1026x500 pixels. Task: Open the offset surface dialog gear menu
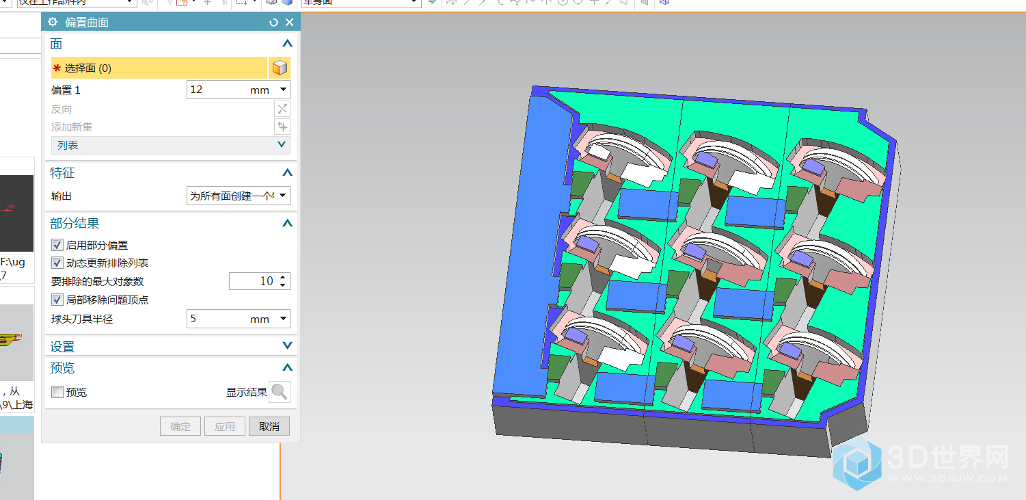point(53,22)
